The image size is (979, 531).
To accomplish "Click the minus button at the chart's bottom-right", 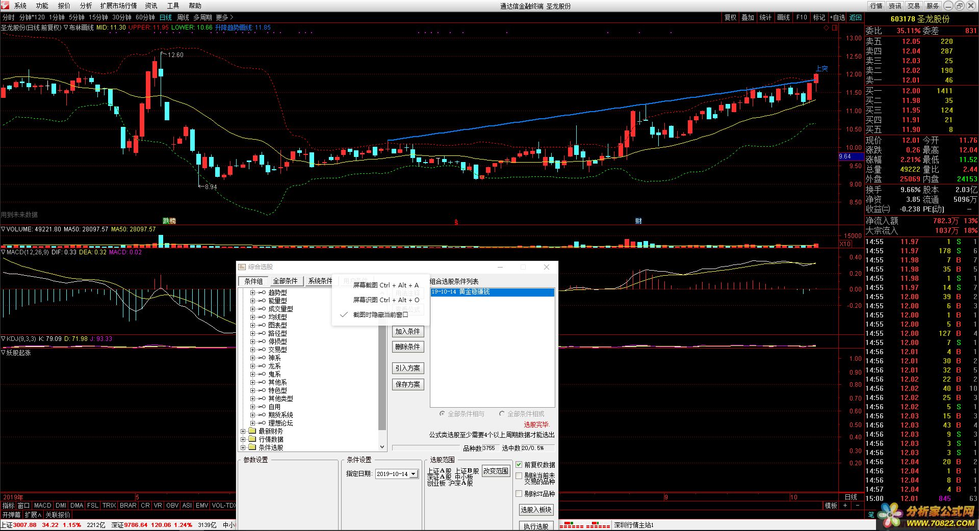I will pyautogui.click(x=857, y=506).
